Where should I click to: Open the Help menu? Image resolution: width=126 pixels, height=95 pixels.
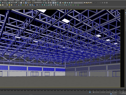(48, 1)
